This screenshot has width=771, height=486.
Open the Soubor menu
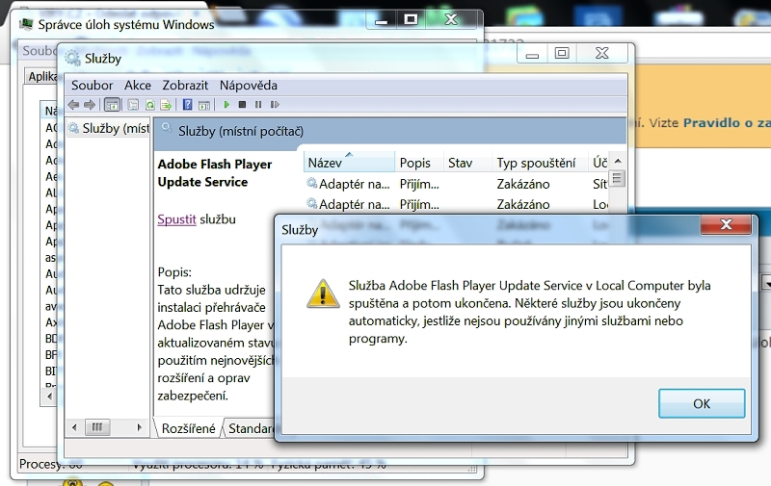92,85
